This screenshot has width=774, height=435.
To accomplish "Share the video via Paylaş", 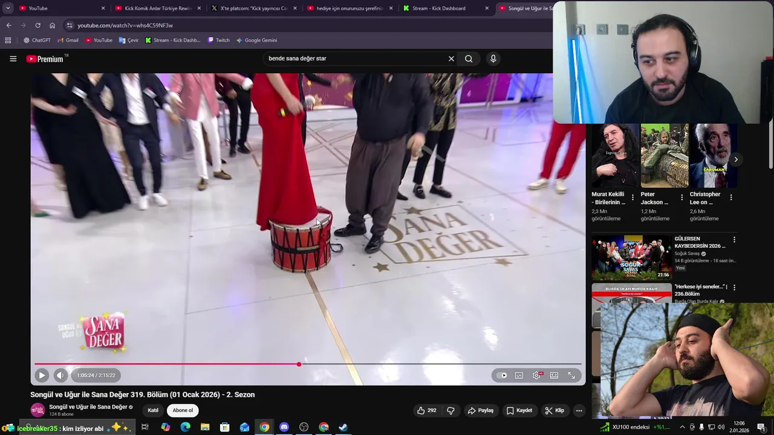I will pos(481,410).
